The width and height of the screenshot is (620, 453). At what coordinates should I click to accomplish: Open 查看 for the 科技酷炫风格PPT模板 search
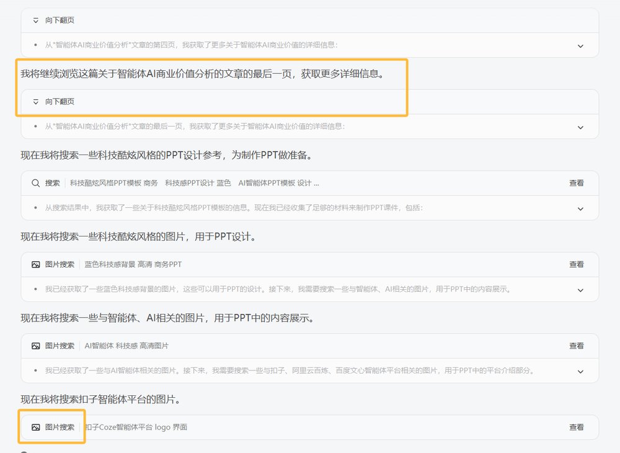(576, 183)
